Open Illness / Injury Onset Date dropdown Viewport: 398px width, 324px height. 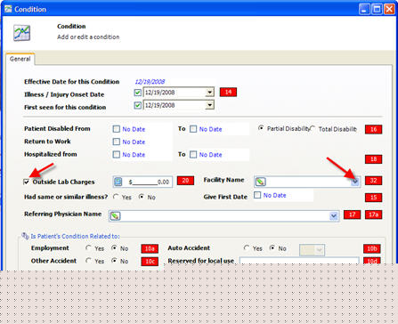click(x=209, y=93)
